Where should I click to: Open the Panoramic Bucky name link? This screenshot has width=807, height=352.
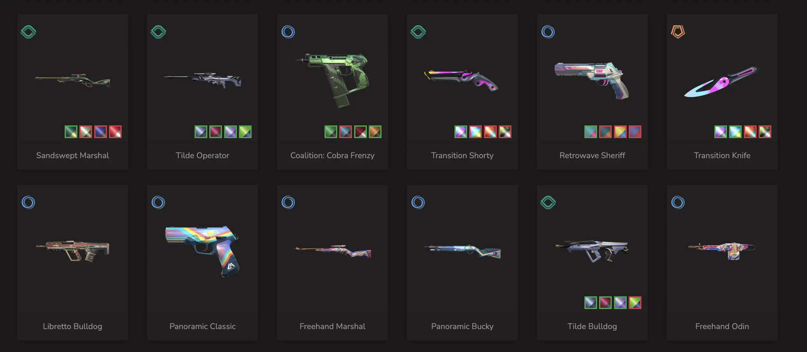pyautogui.click(x=462, y=326)
